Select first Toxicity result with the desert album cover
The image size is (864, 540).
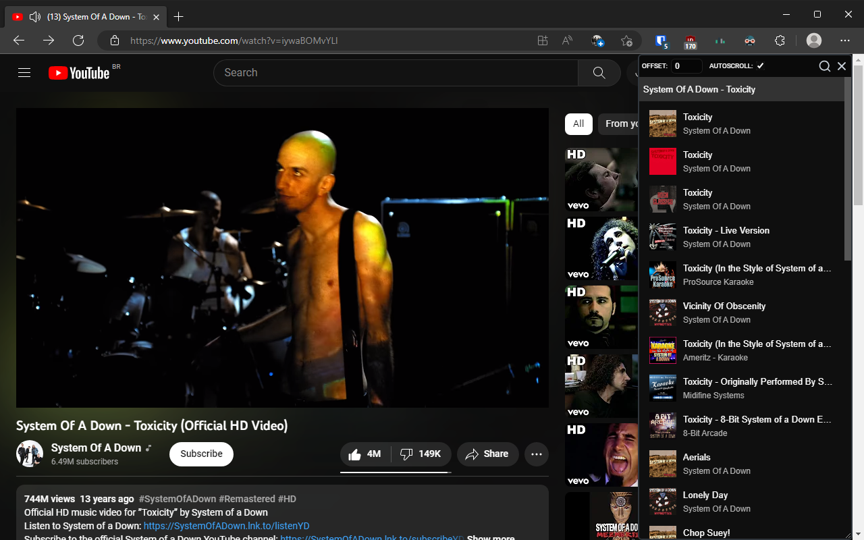(x=742, y=124)
